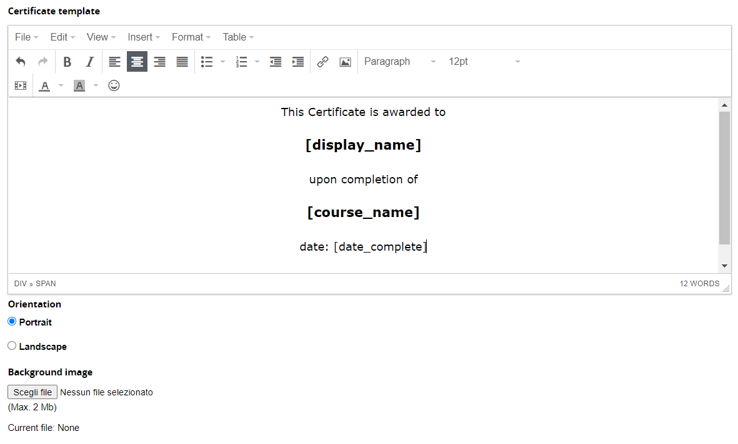738x444 pixels.
Task: Click the editor scrollbar down arrow
Action: coord(725,264)
